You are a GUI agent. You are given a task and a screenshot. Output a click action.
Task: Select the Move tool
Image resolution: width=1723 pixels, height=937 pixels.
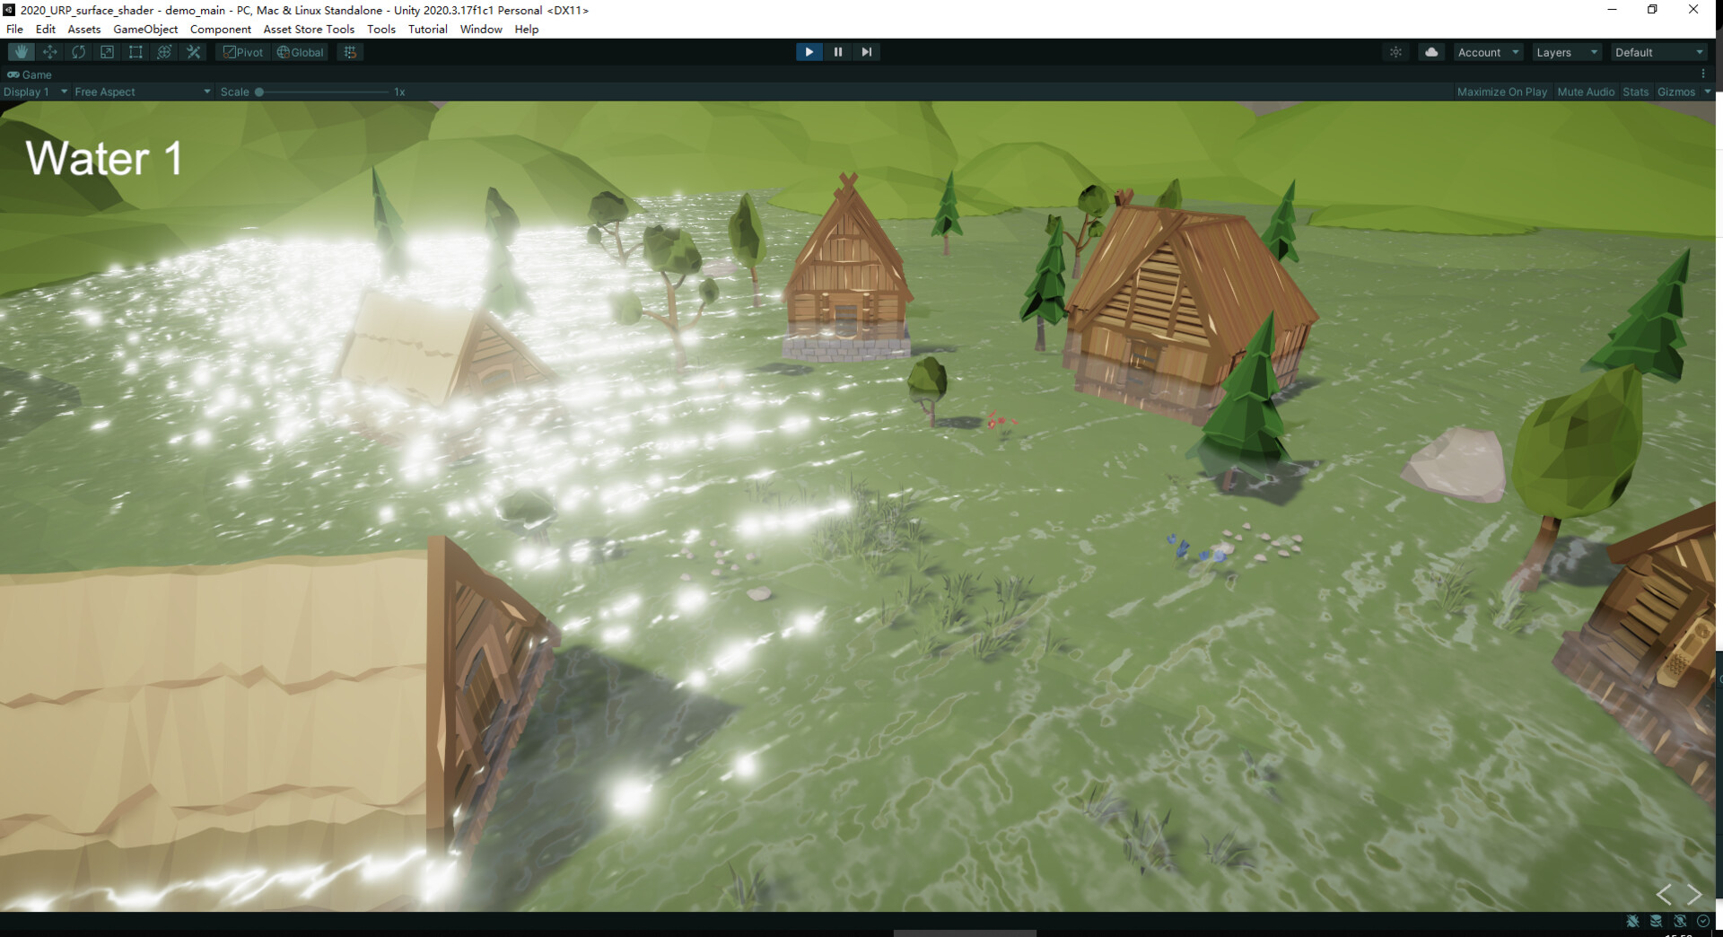(49, 51)
